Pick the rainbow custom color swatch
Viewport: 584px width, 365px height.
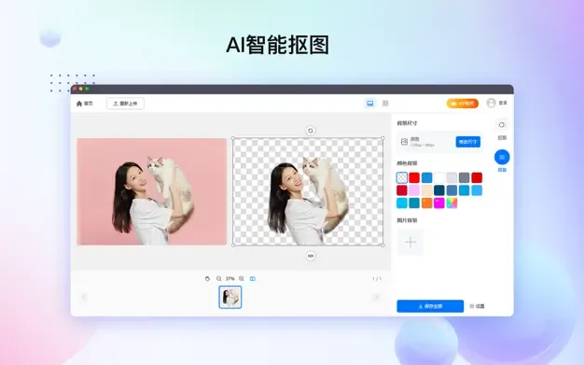click(452, 203)
